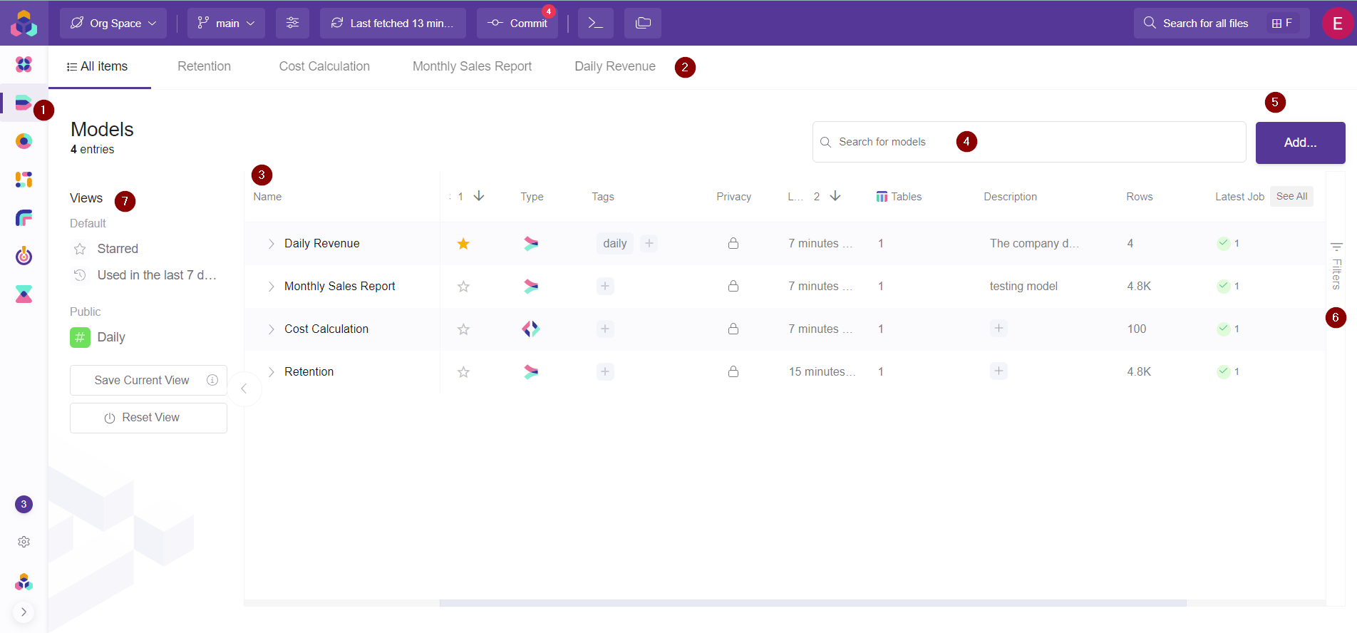
Task: Open the four-petal apps sidebar icon
Action: point(24,65)
